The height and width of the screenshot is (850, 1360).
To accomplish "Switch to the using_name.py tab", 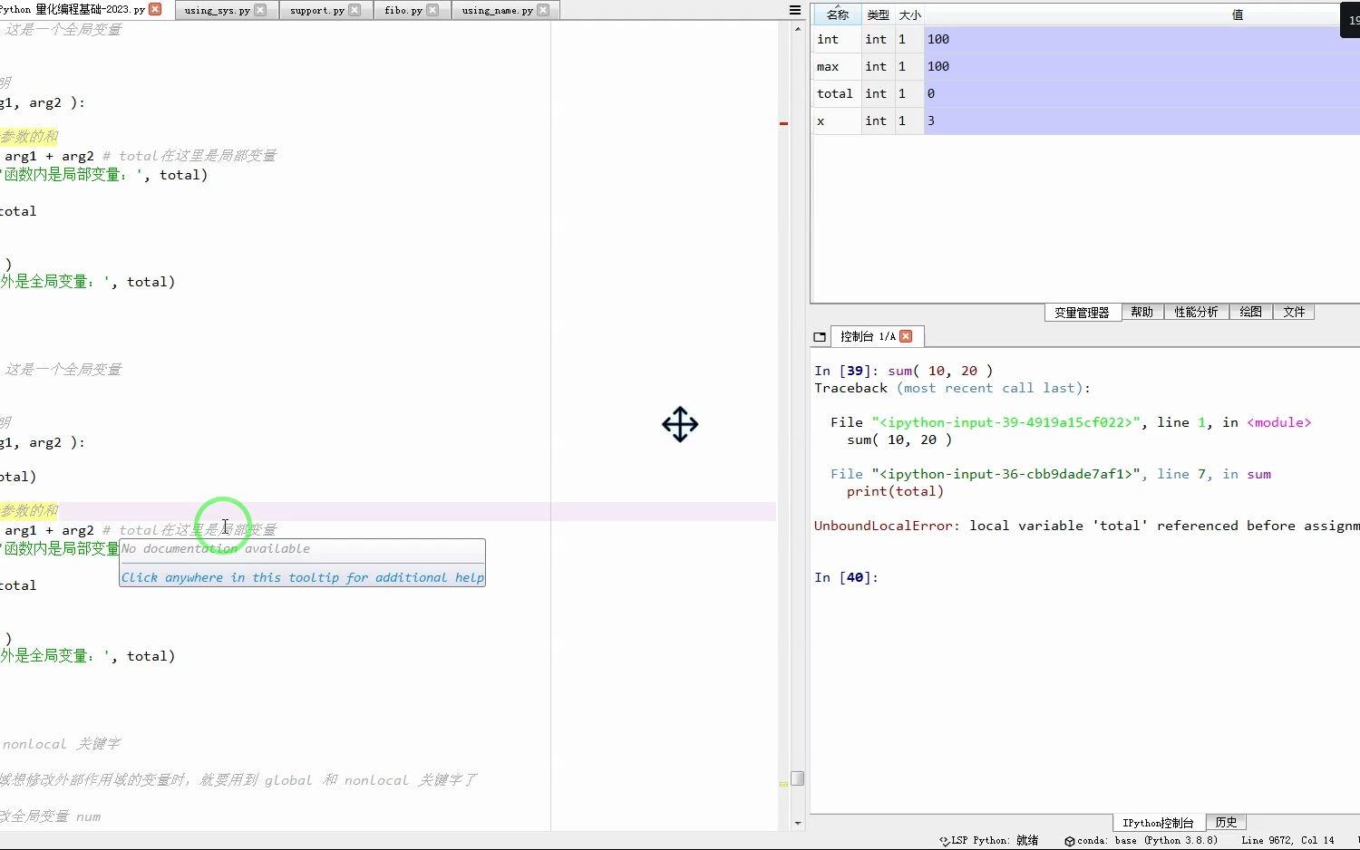I will coord(497,10).
